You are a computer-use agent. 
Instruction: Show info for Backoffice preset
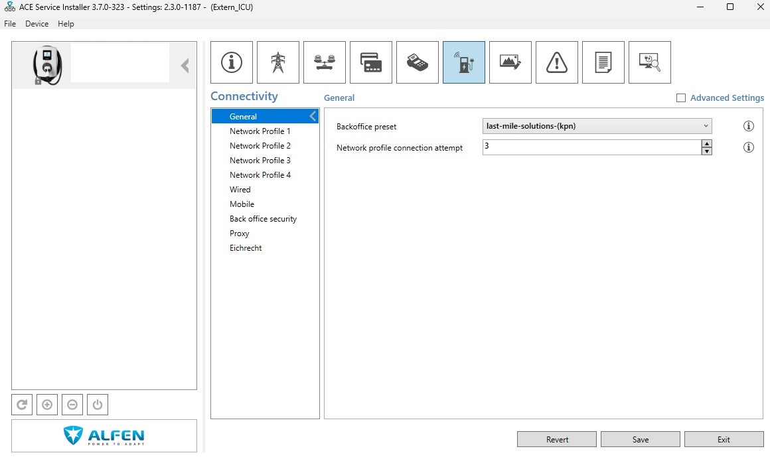click(x=748, y=126)
